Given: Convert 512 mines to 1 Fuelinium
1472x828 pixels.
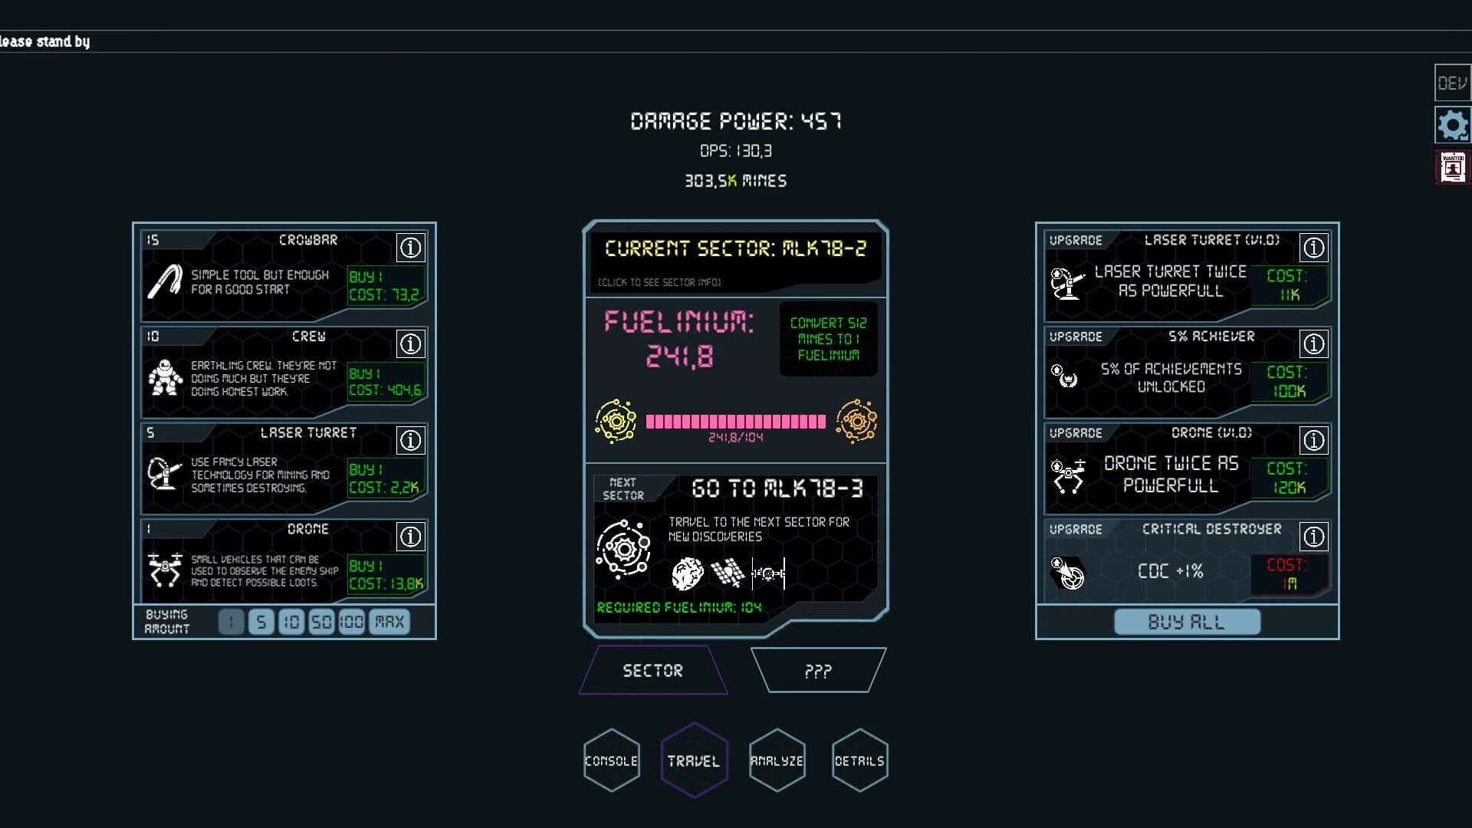Looking at the screenshot, I should (828, 339).
